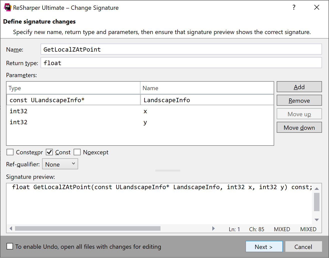Click the Ln: 1 status indicator
The height and width of the screenshot is (258, 329).
click(234, 229)
